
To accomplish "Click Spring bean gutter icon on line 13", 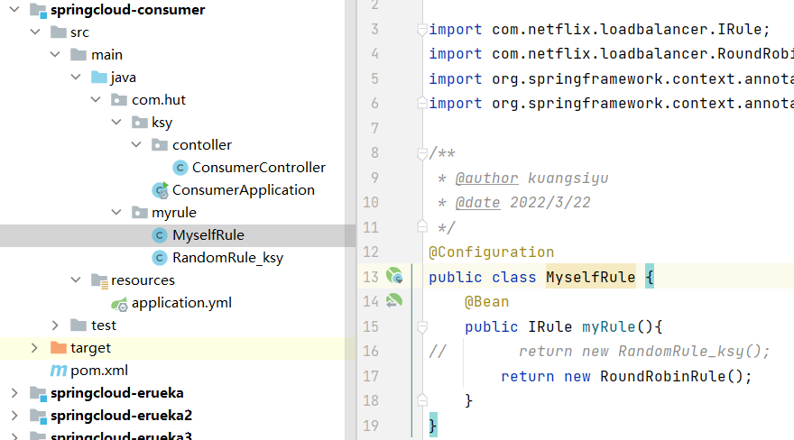I will [x=394, y=276].
